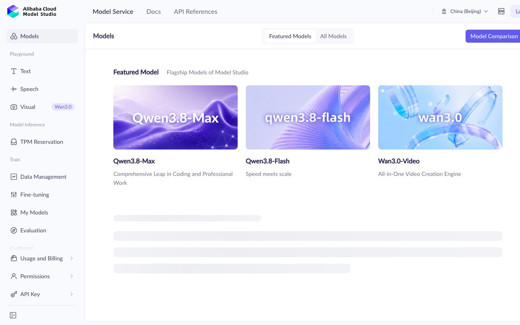520x325 pixels.
Task: Expand the API Key chevron
Action: tap(71, 294)
